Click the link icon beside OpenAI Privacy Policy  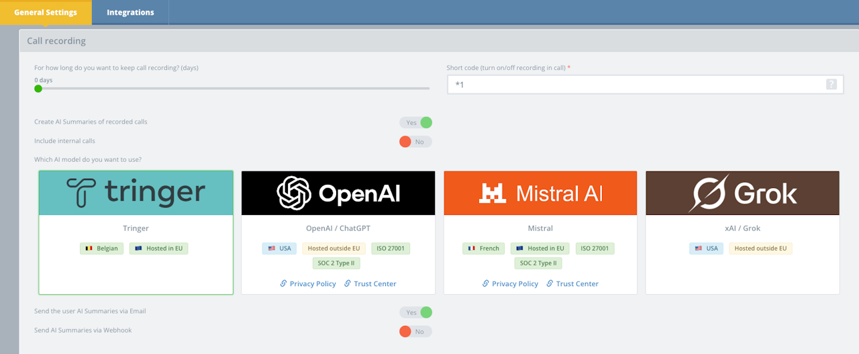(x=283, y=283)
